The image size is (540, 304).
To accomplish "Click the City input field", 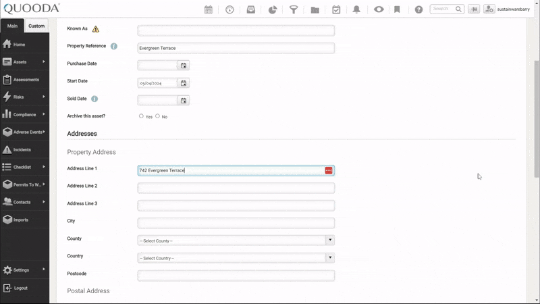I will click(x=236, y=223).
